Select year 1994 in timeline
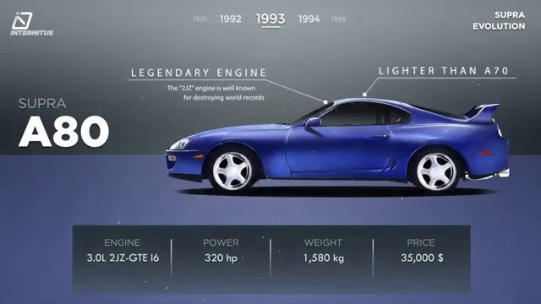This screenshot has width=541, height=304. pos(309,19)
